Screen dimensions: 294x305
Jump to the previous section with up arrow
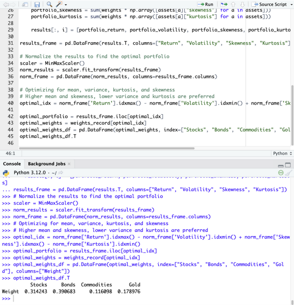point(233,4)
